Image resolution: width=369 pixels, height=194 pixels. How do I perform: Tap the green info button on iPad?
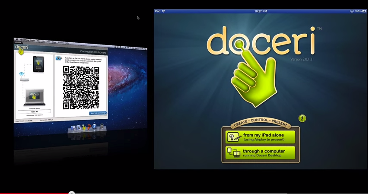click(x=302, y=118)
